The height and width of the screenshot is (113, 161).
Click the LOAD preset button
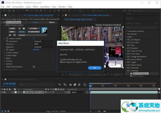tap(12, 28)
